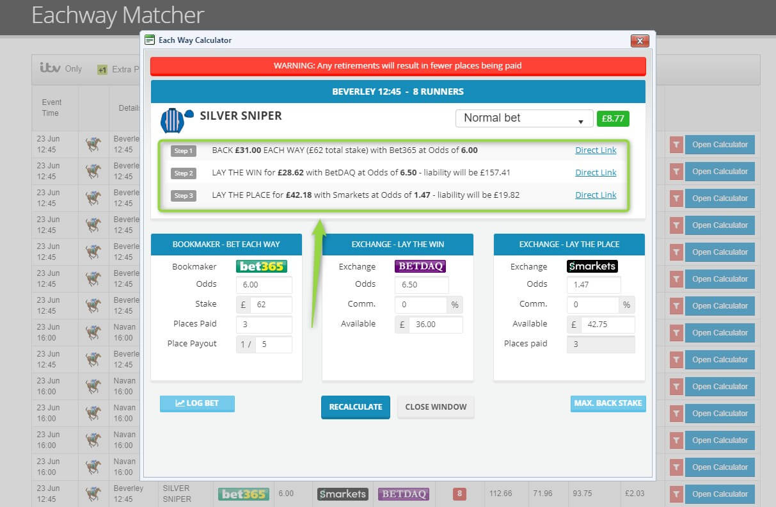This screenshot has width=776, height=507.
Task: Click the BEVERLEY 12:45 - 8 RUNNERS header
Action: coord(398,92)
